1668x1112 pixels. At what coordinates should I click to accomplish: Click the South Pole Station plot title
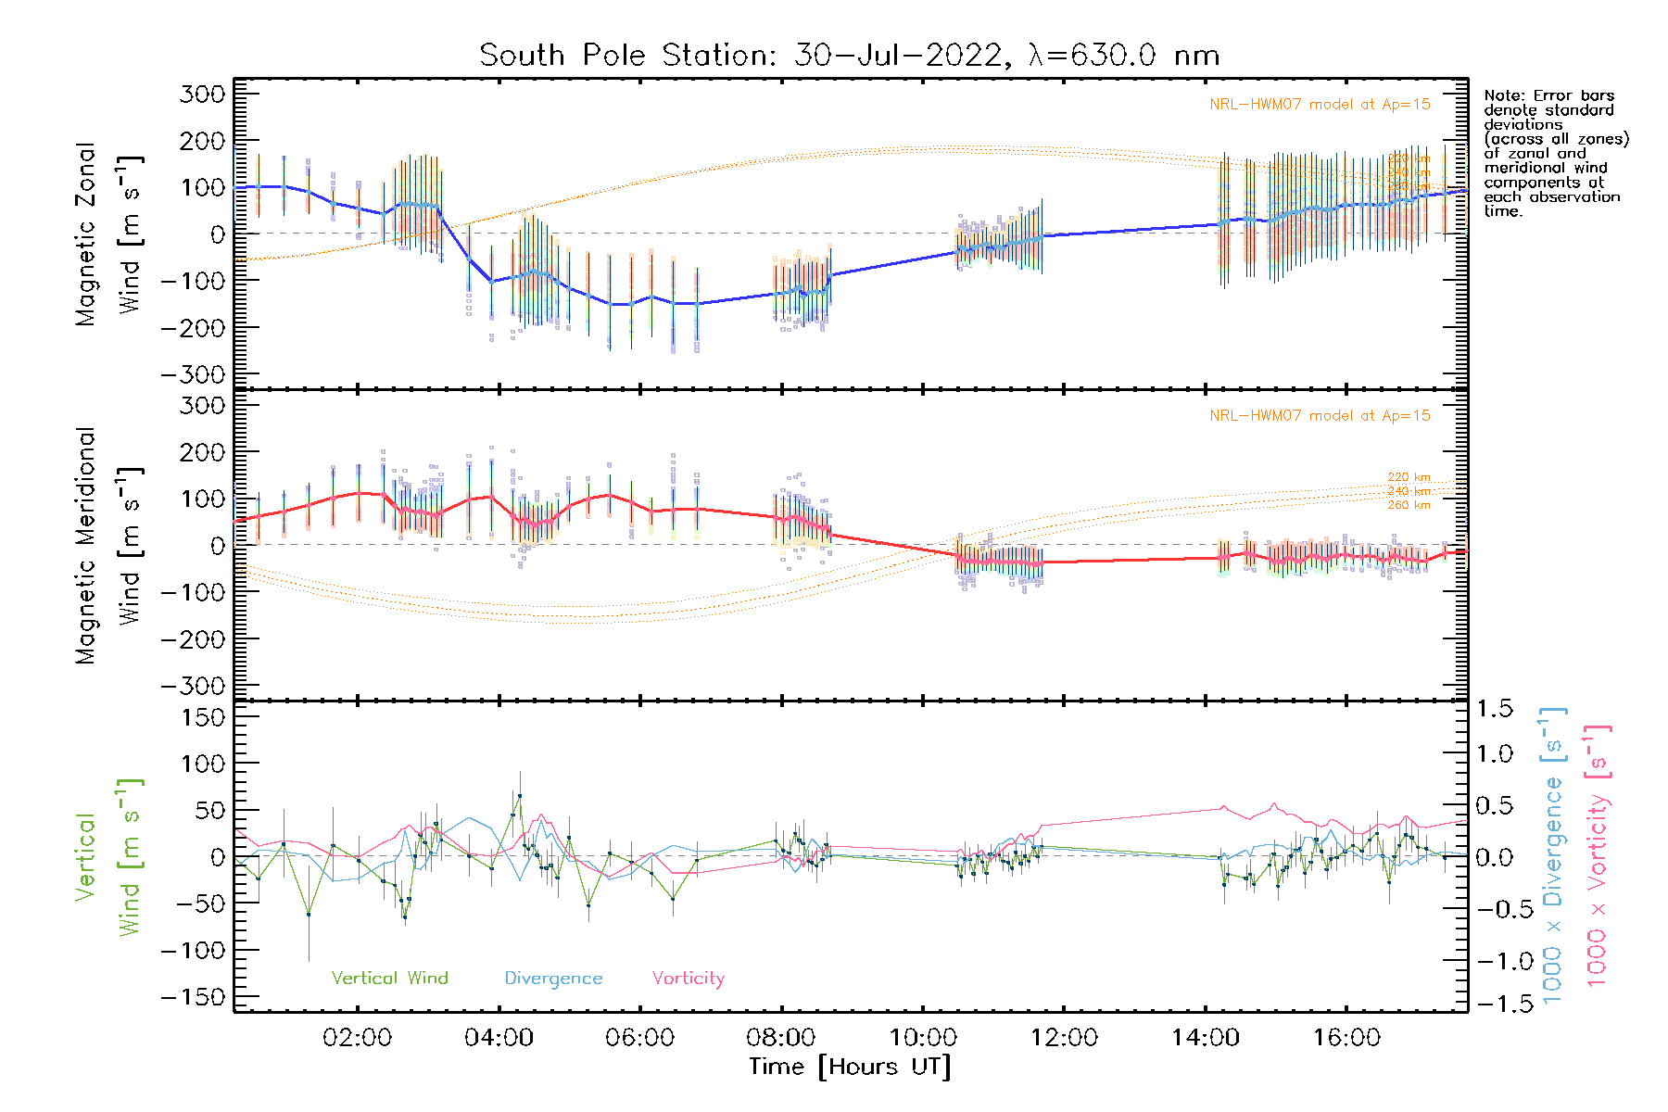(849, 56)
